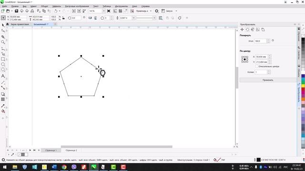Select the Connector line tool
Screen dimensions: 305x171
tap(3, 88)
